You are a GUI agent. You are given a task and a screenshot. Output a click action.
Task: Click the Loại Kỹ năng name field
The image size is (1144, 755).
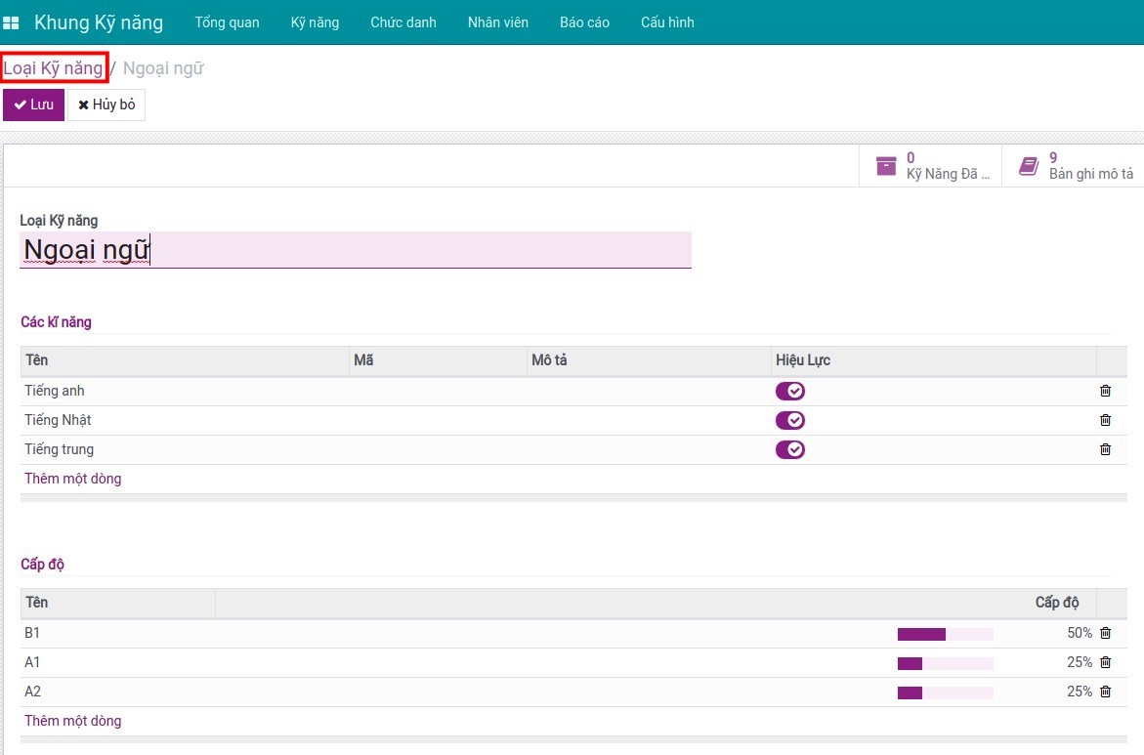(355, 250)
